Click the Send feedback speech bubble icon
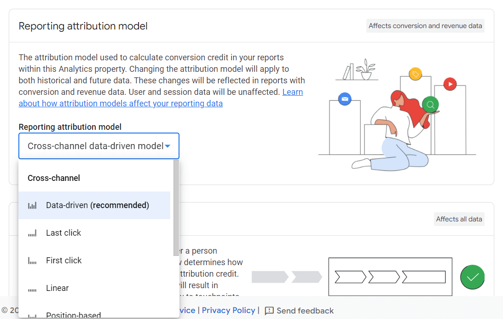Image resolution: width=503 pixels, height=319 pixels. (x=269, y=311)
